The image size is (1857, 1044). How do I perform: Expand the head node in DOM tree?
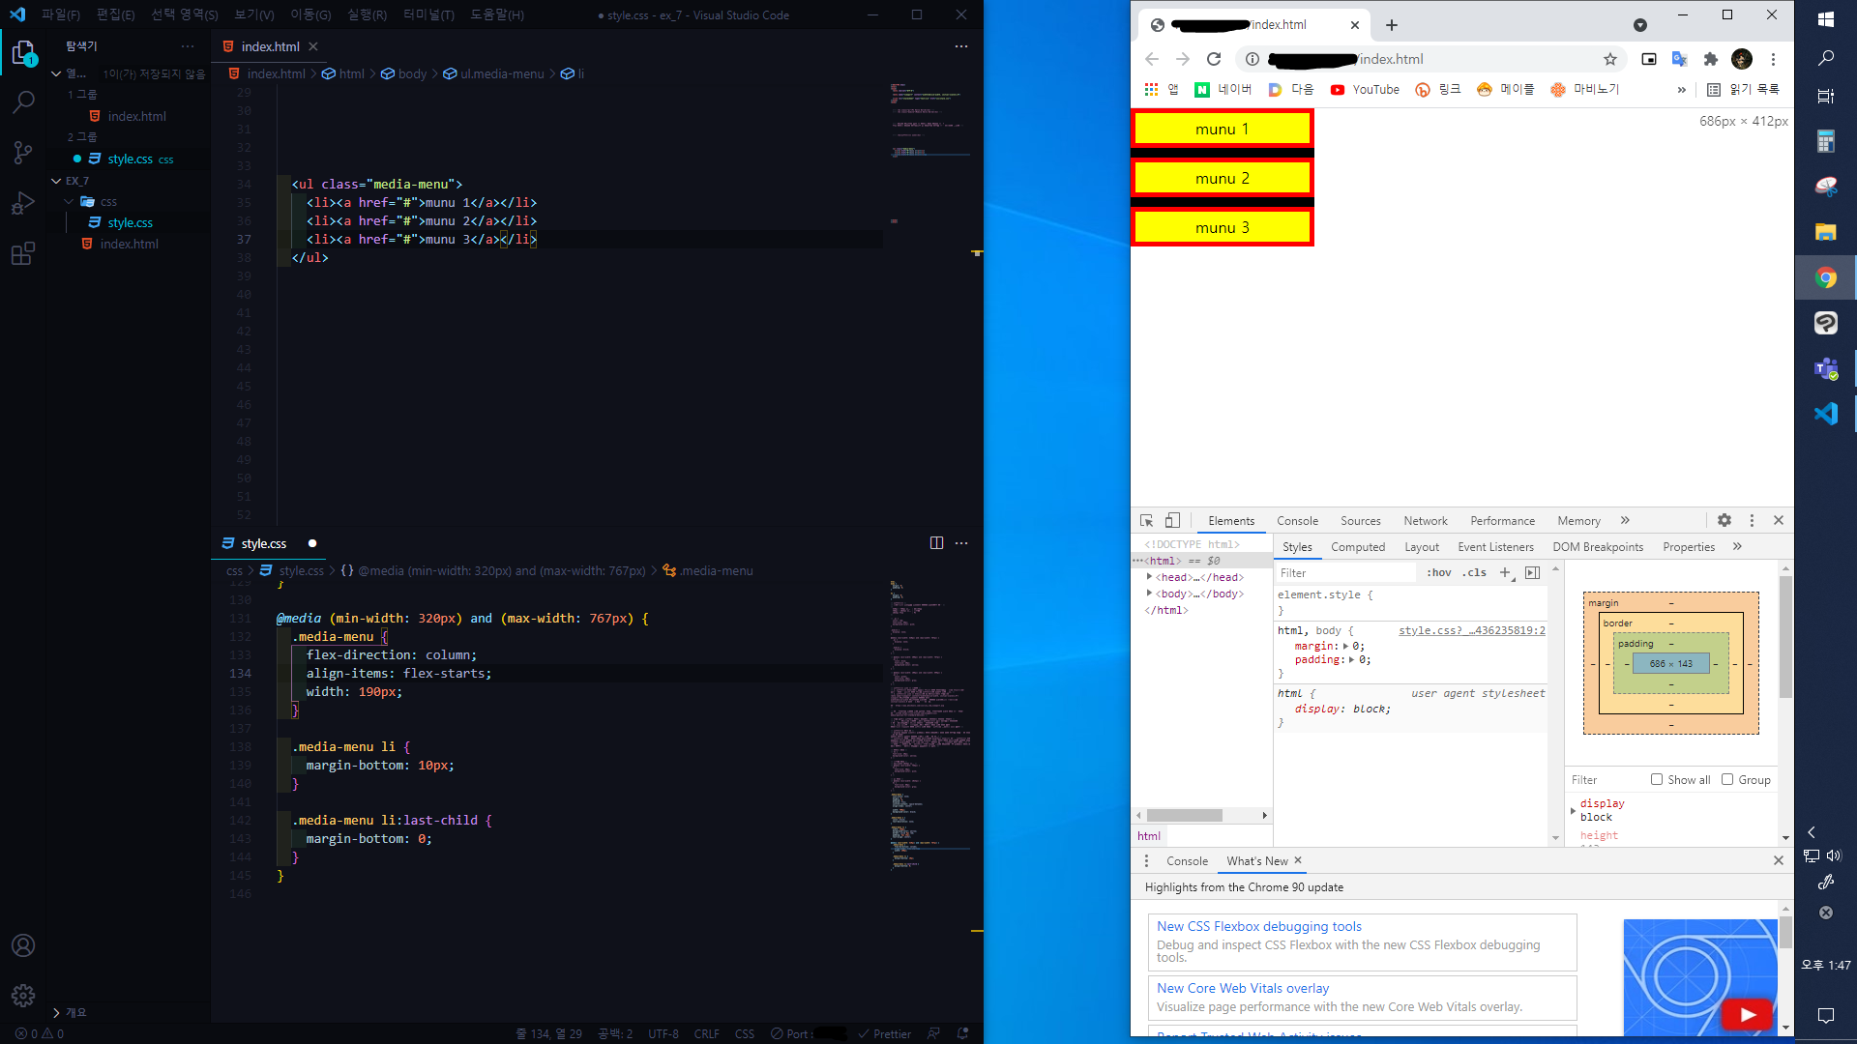click(x=1149, y=577)
